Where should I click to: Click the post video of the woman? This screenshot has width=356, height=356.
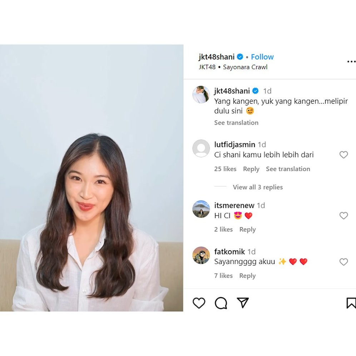(92, 178)
